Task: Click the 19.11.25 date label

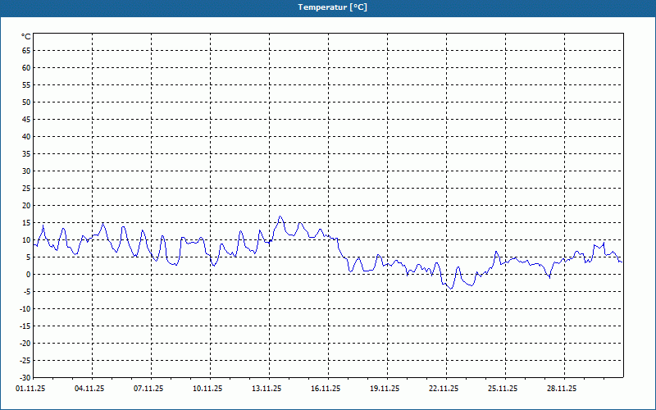Action: (x=385, y=389)
